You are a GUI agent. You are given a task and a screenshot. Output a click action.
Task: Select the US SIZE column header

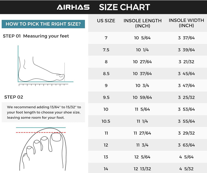(106, 21)
